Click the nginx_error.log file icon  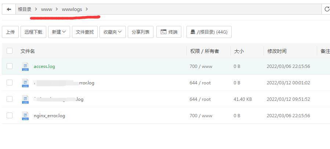[x=25, y=116]
